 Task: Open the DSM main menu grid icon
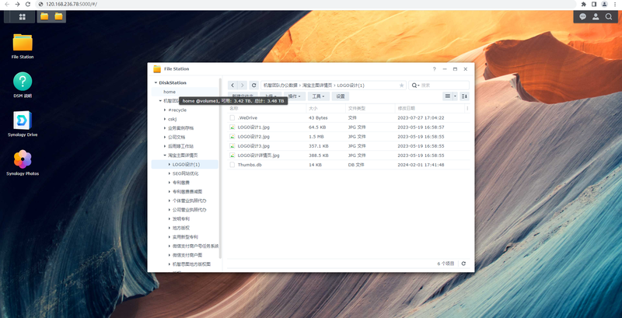[x=21, y=16]
